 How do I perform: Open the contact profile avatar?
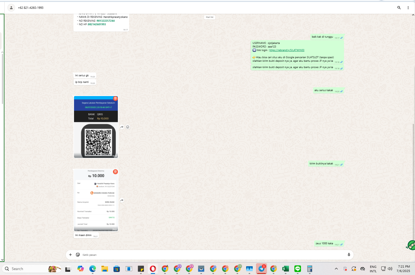click(x=11, y=8)
